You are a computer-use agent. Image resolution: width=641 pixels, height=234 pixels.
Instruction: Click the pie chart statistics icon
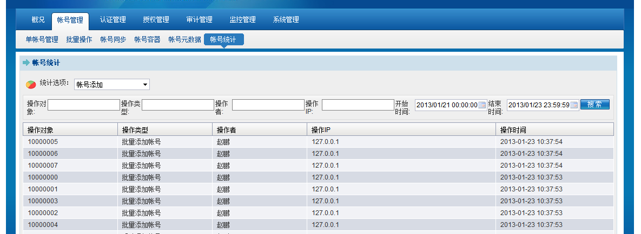coord(31,84)
